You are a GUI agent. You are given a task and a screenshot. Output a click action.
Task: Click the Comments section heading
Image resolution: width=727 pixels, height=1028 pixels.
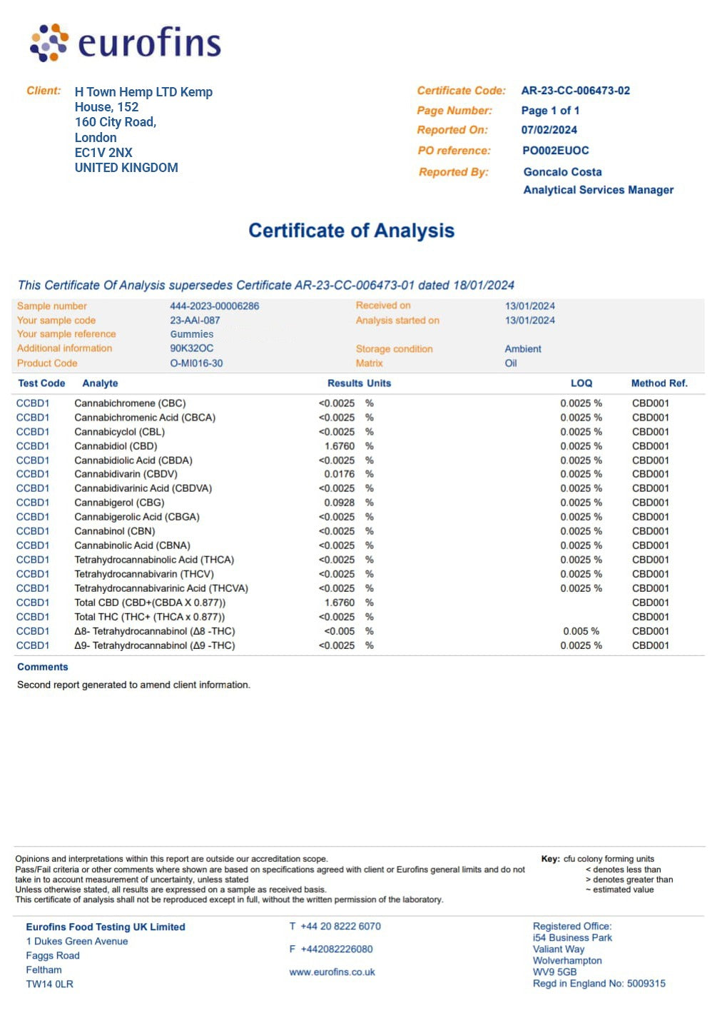(x=43, y=667)
